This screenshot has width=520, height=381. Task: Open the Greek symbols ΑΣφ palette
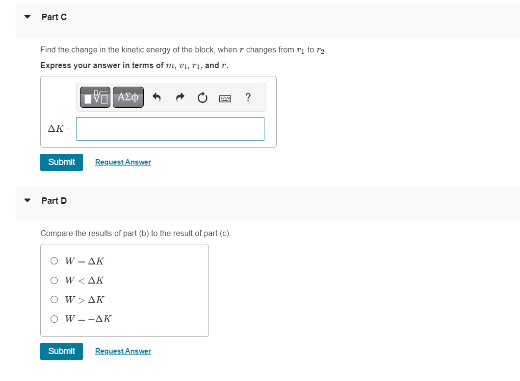click(128, 97)
